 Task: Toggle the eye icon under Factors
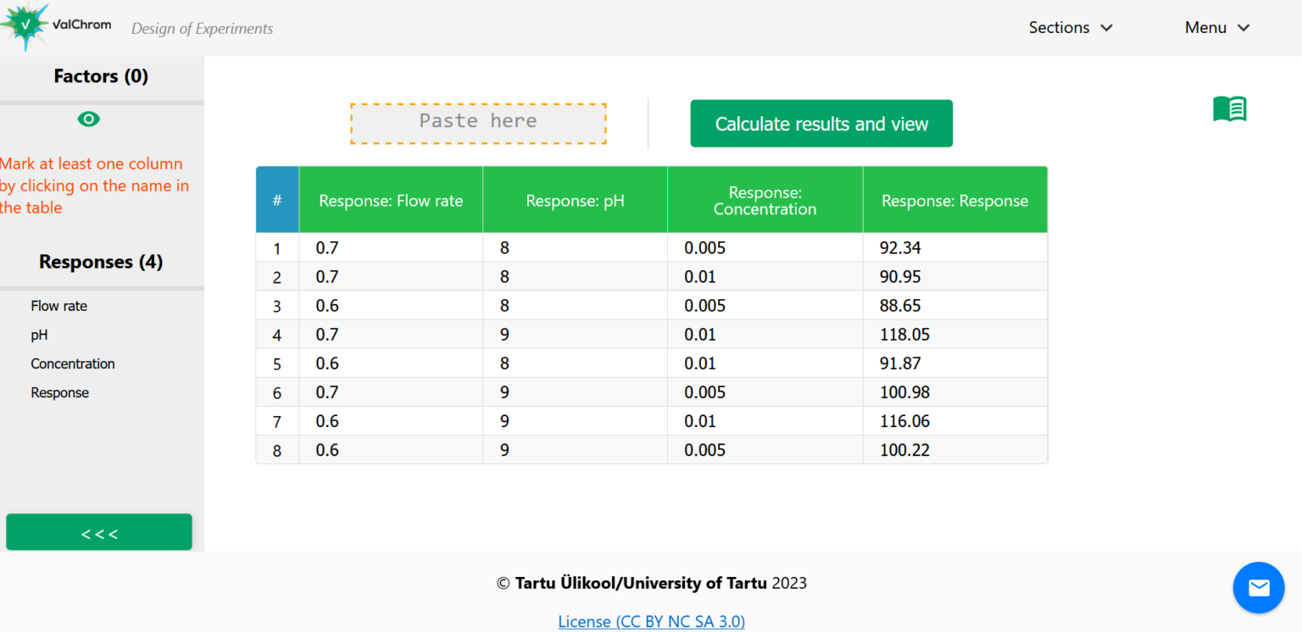[88, 119]
